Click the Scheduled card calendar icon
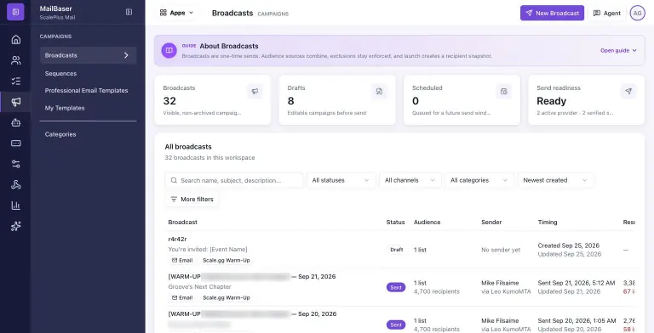The height and width of the screenshot is (333, 654). (504, 91)
